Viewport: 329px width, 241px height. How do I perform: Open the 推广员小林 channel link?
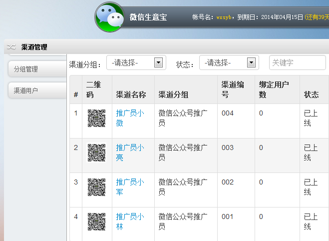point(130,221)
